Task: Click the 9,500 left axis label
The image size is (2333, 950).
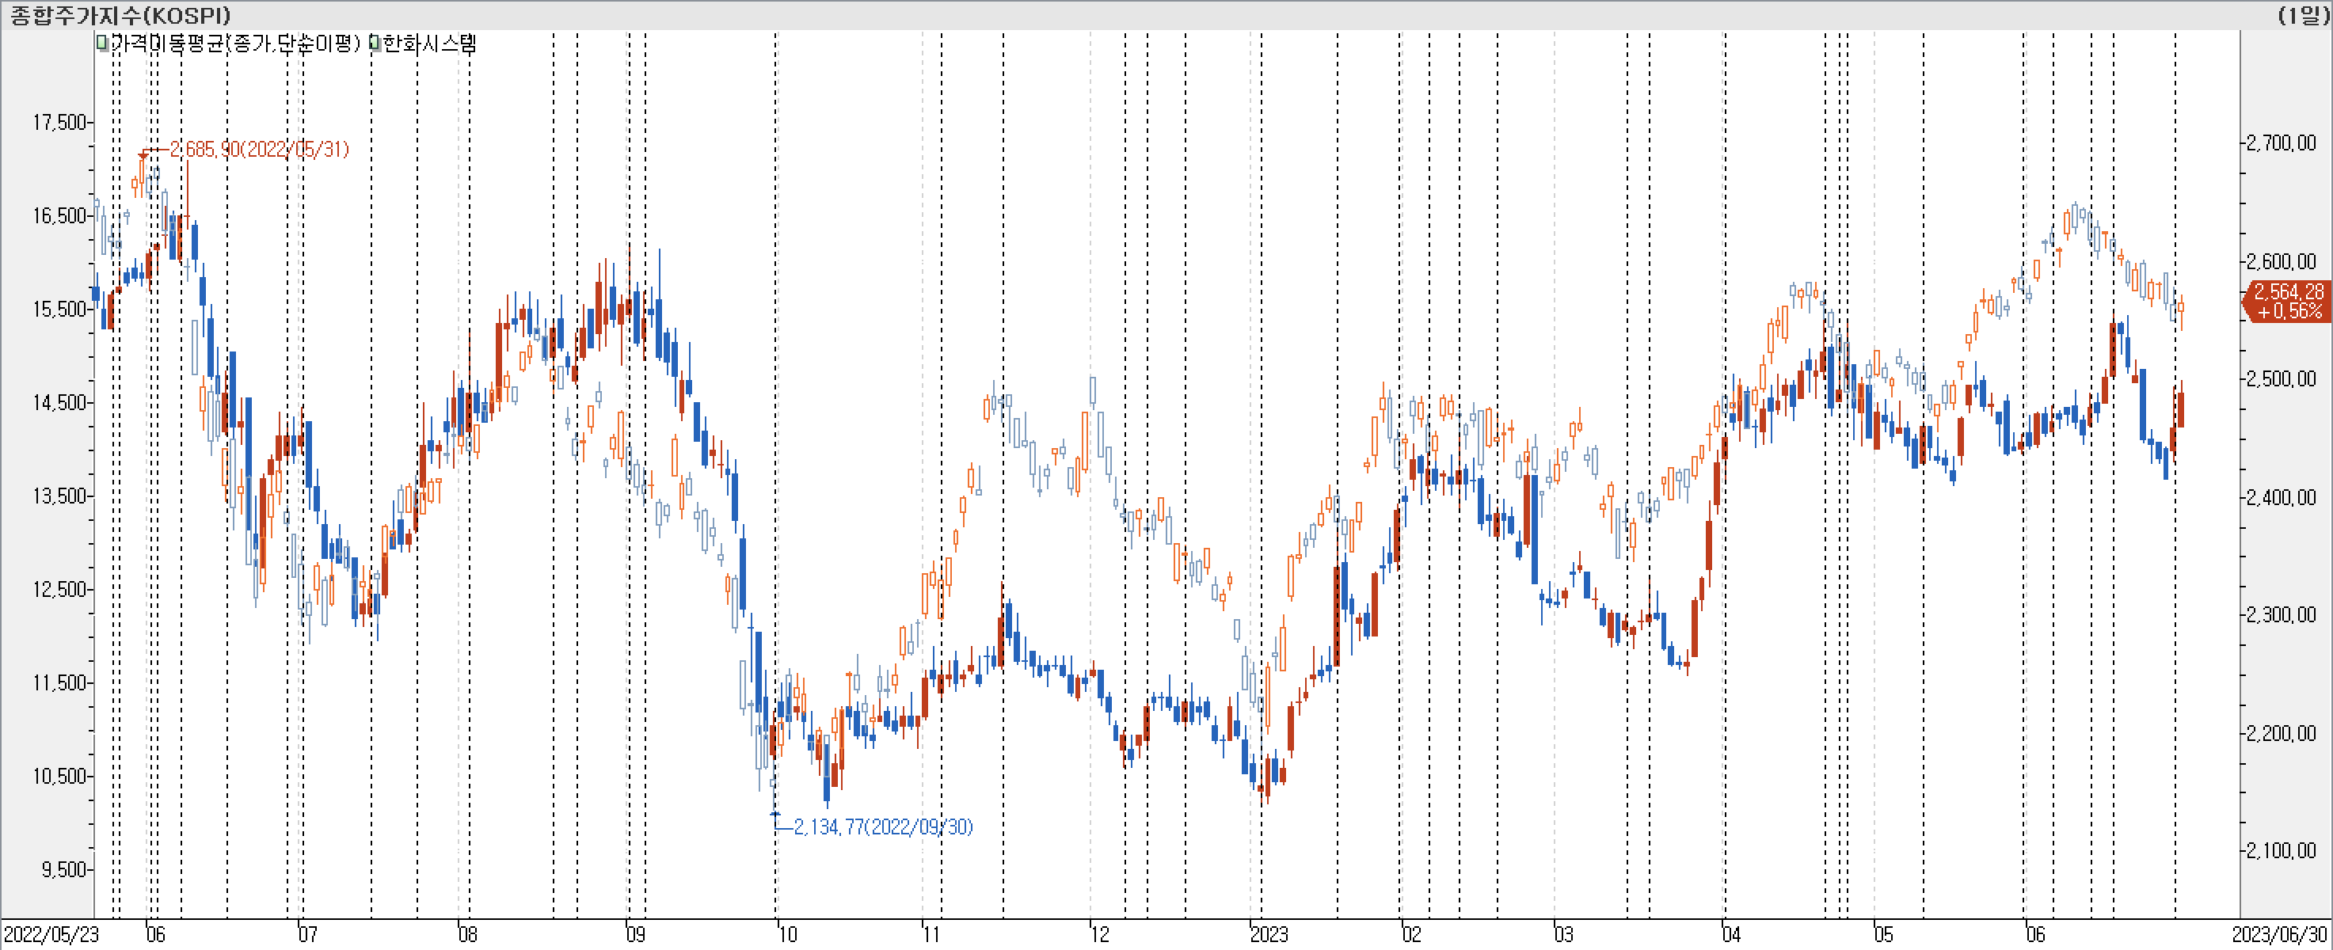Action: point(63,869)
